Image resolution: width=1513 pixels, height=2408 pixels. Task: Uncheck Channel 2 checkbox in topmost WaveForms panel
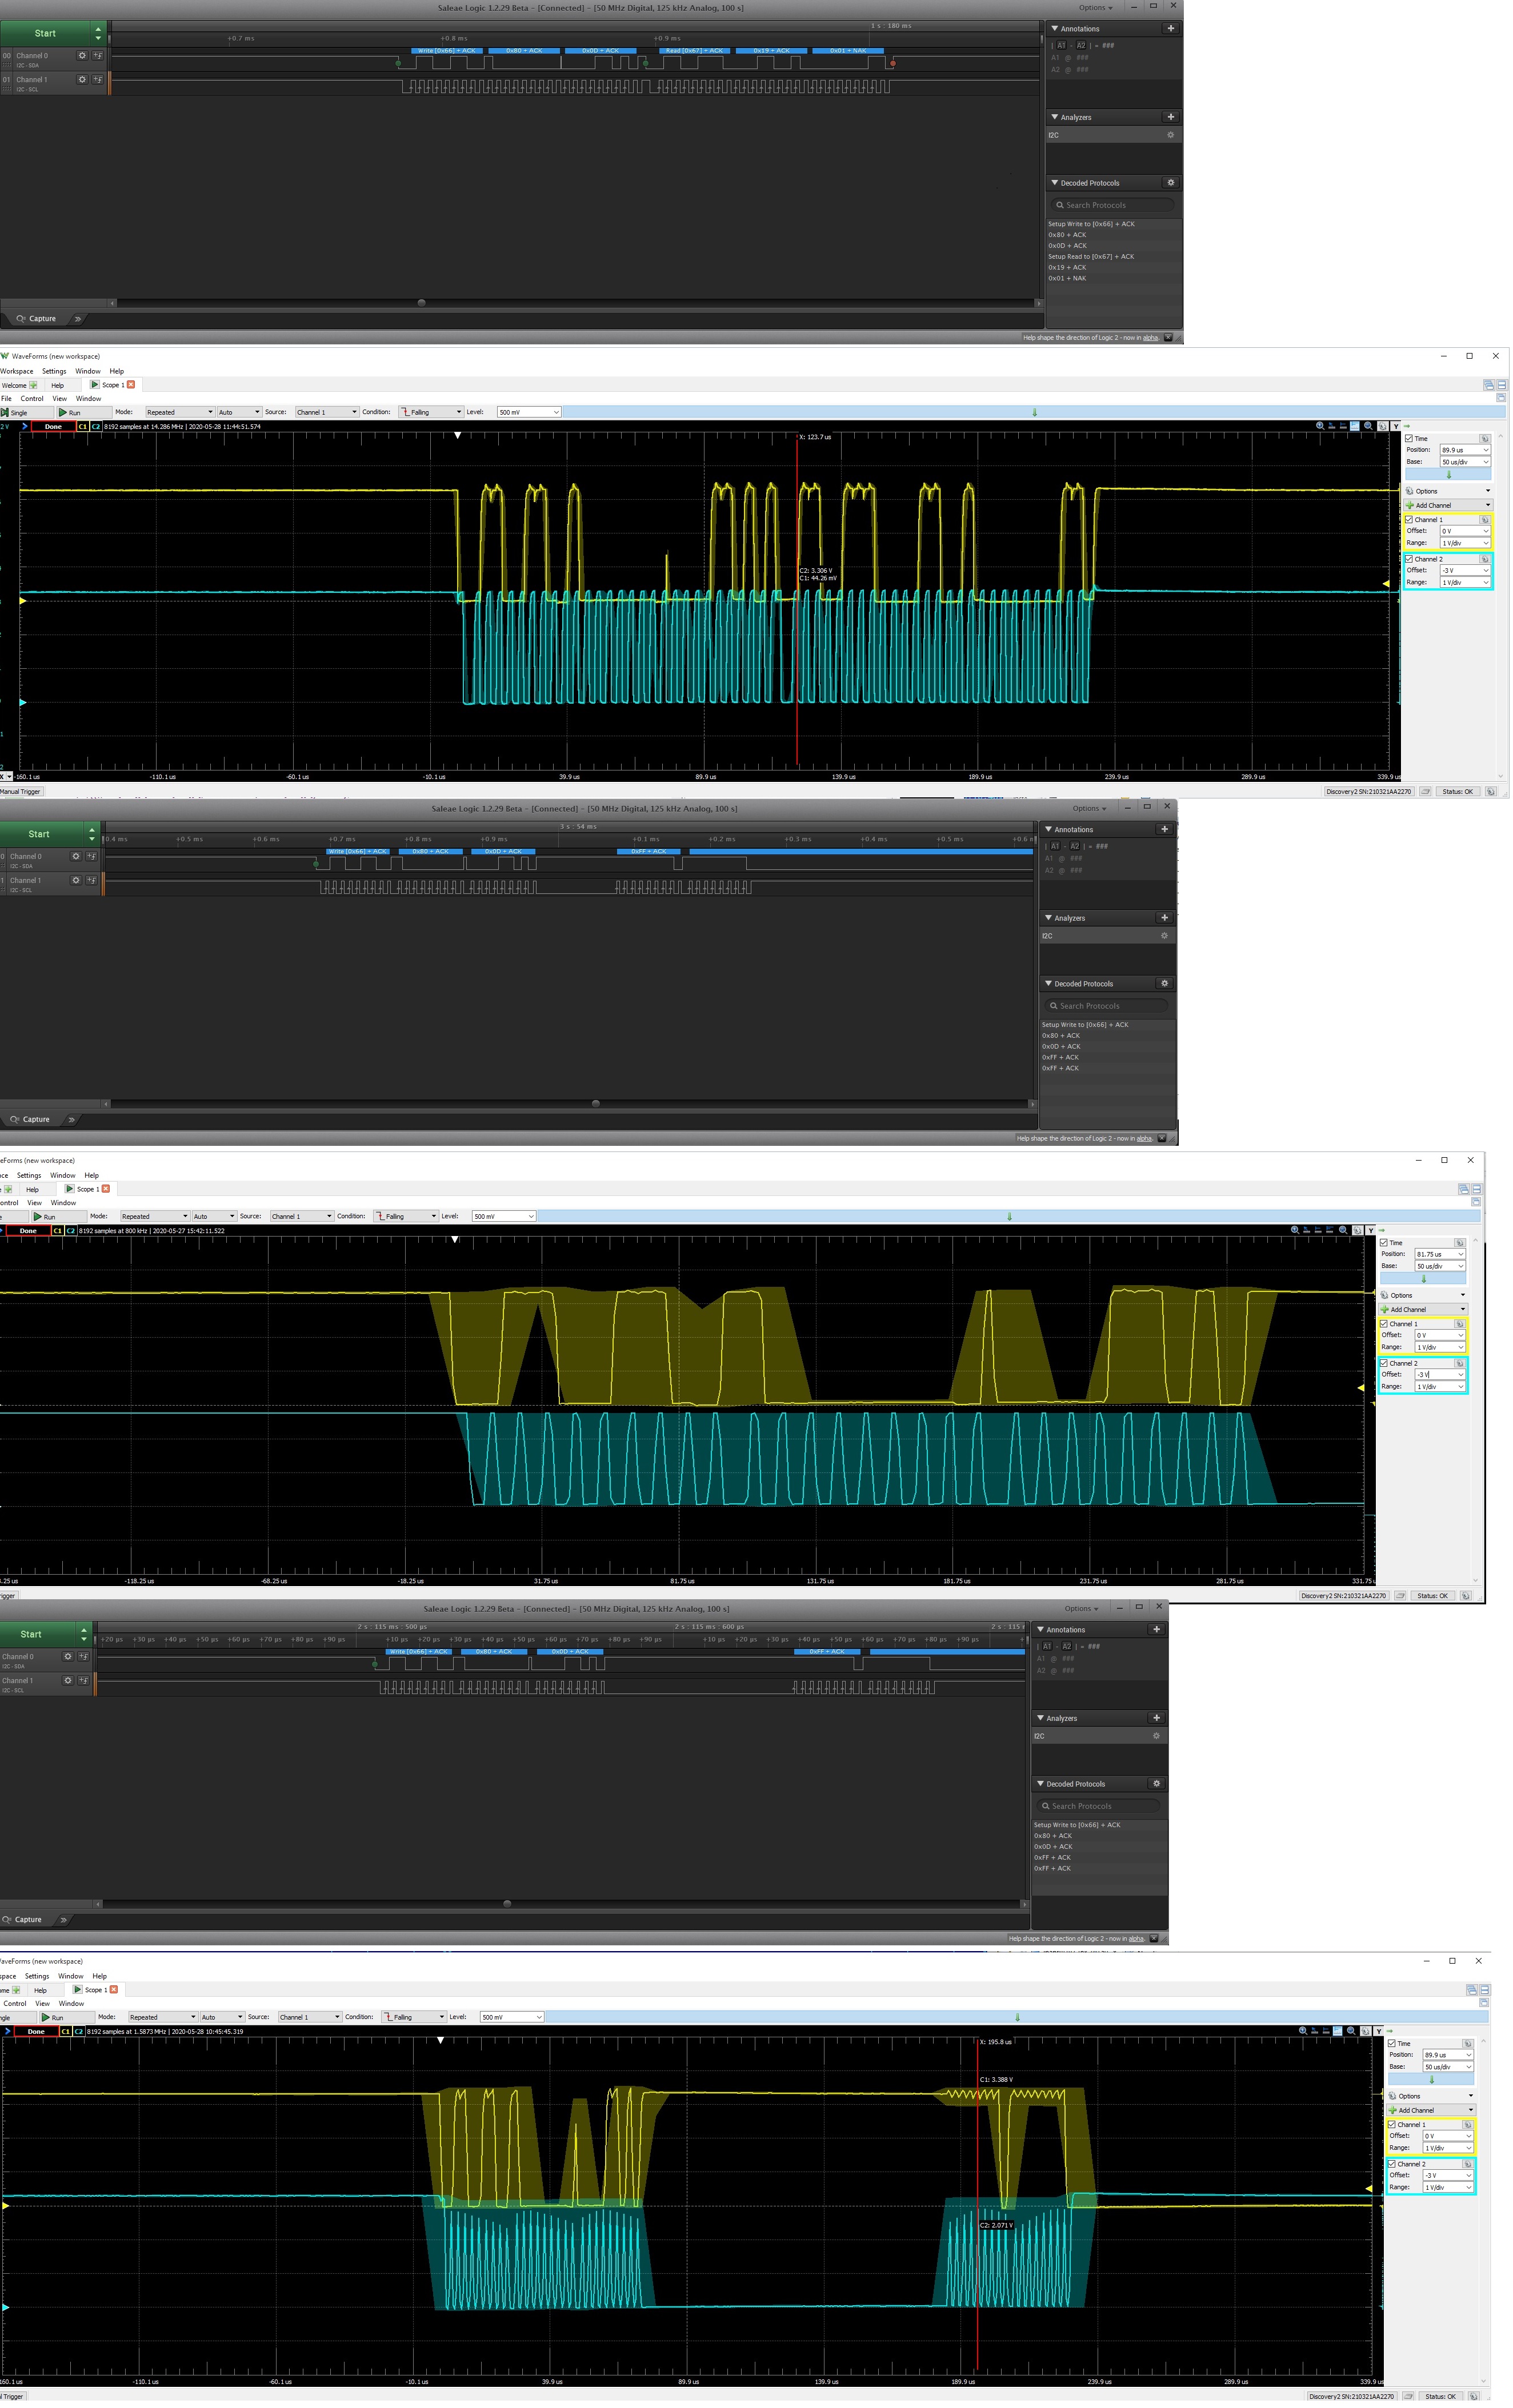pos(1409,559)
